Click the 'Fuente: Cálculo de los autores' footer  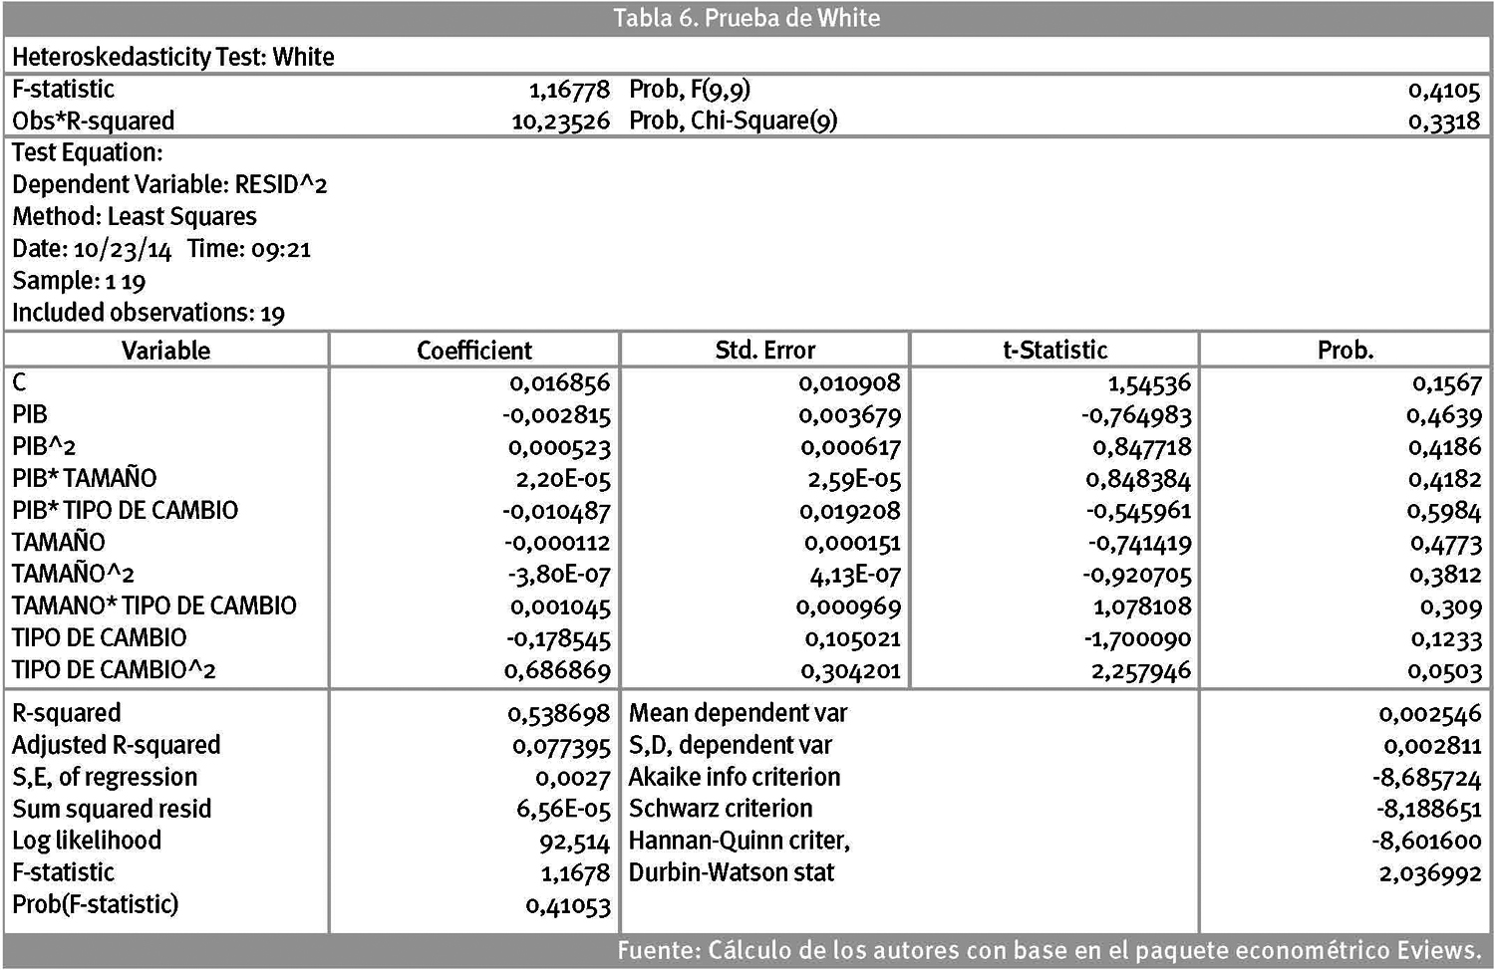point(1048,951)
